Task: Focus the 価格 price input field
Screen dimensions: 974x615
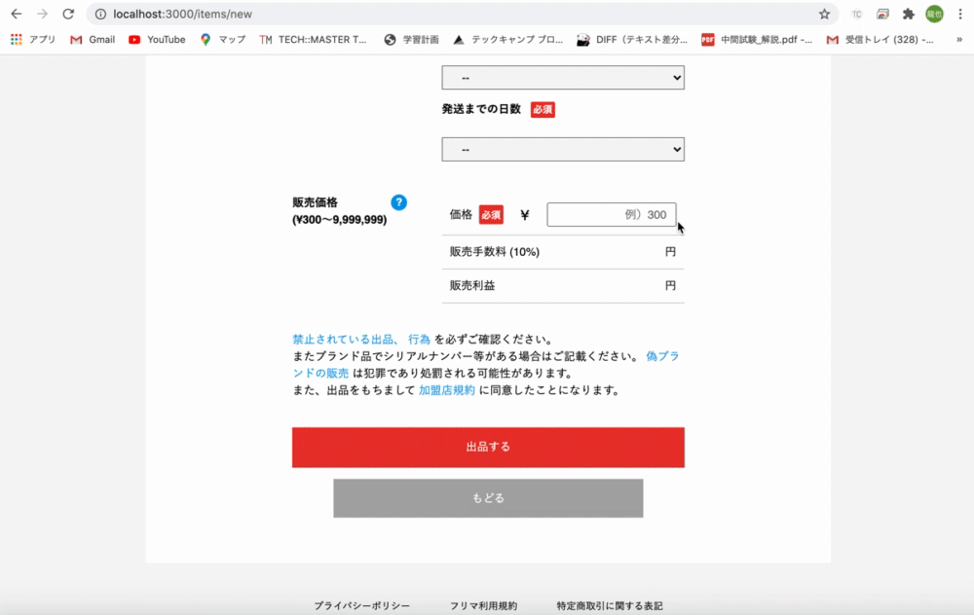Action: [612, 215]
